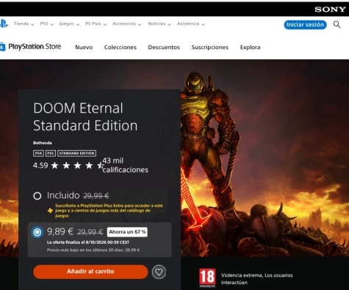Select the Incluido PS Plus option
The height and width of the screenshot is (290, 349).
(37, 196)
